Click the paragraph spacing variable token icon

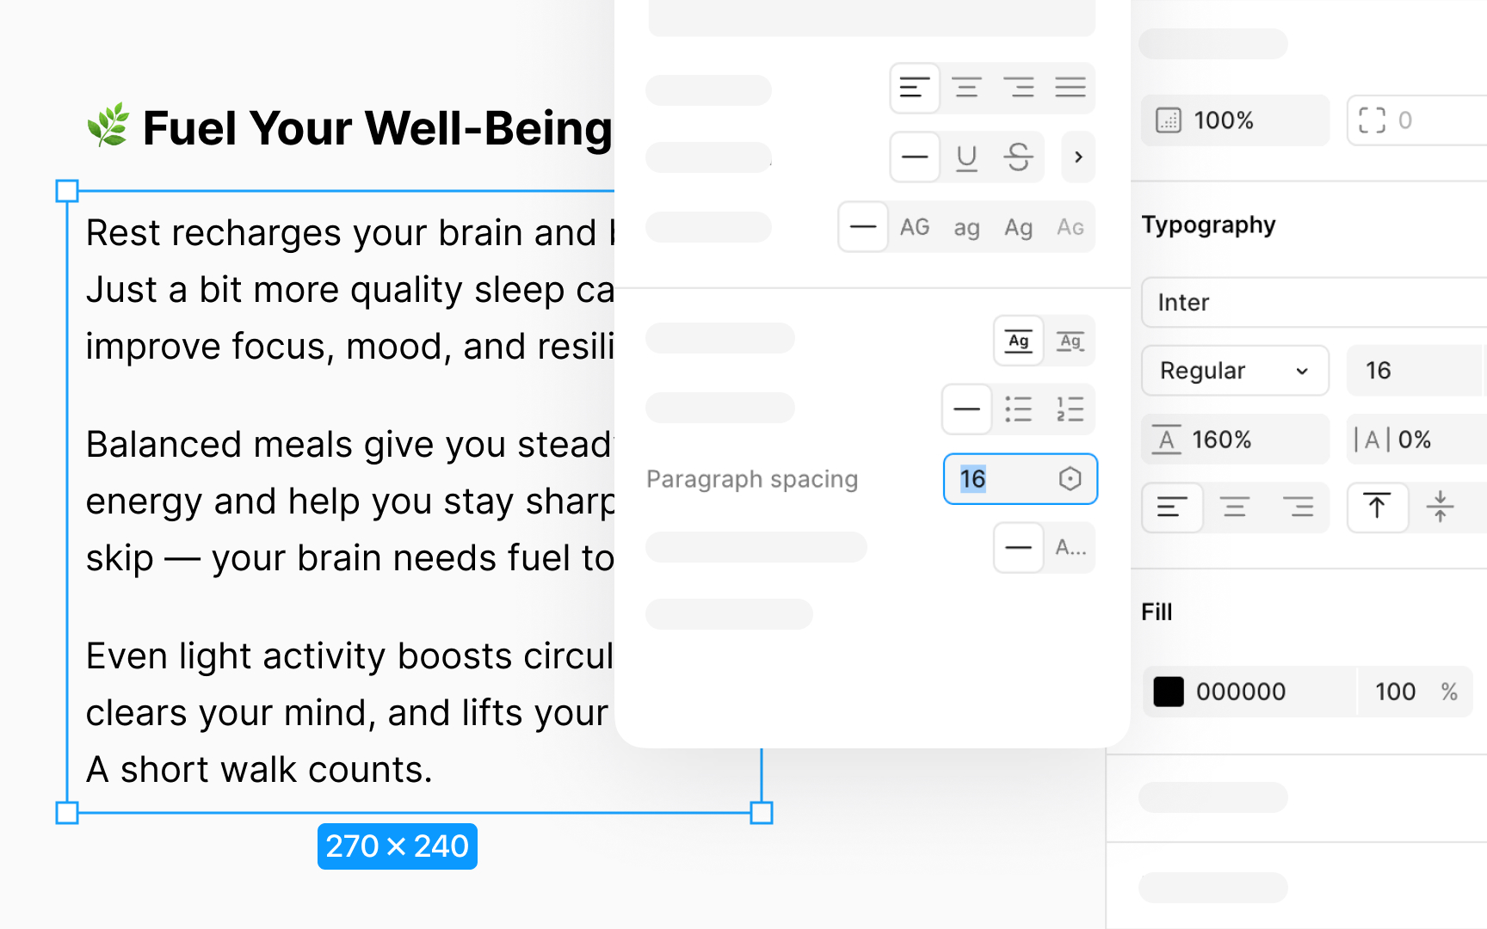pos(1070,479)
